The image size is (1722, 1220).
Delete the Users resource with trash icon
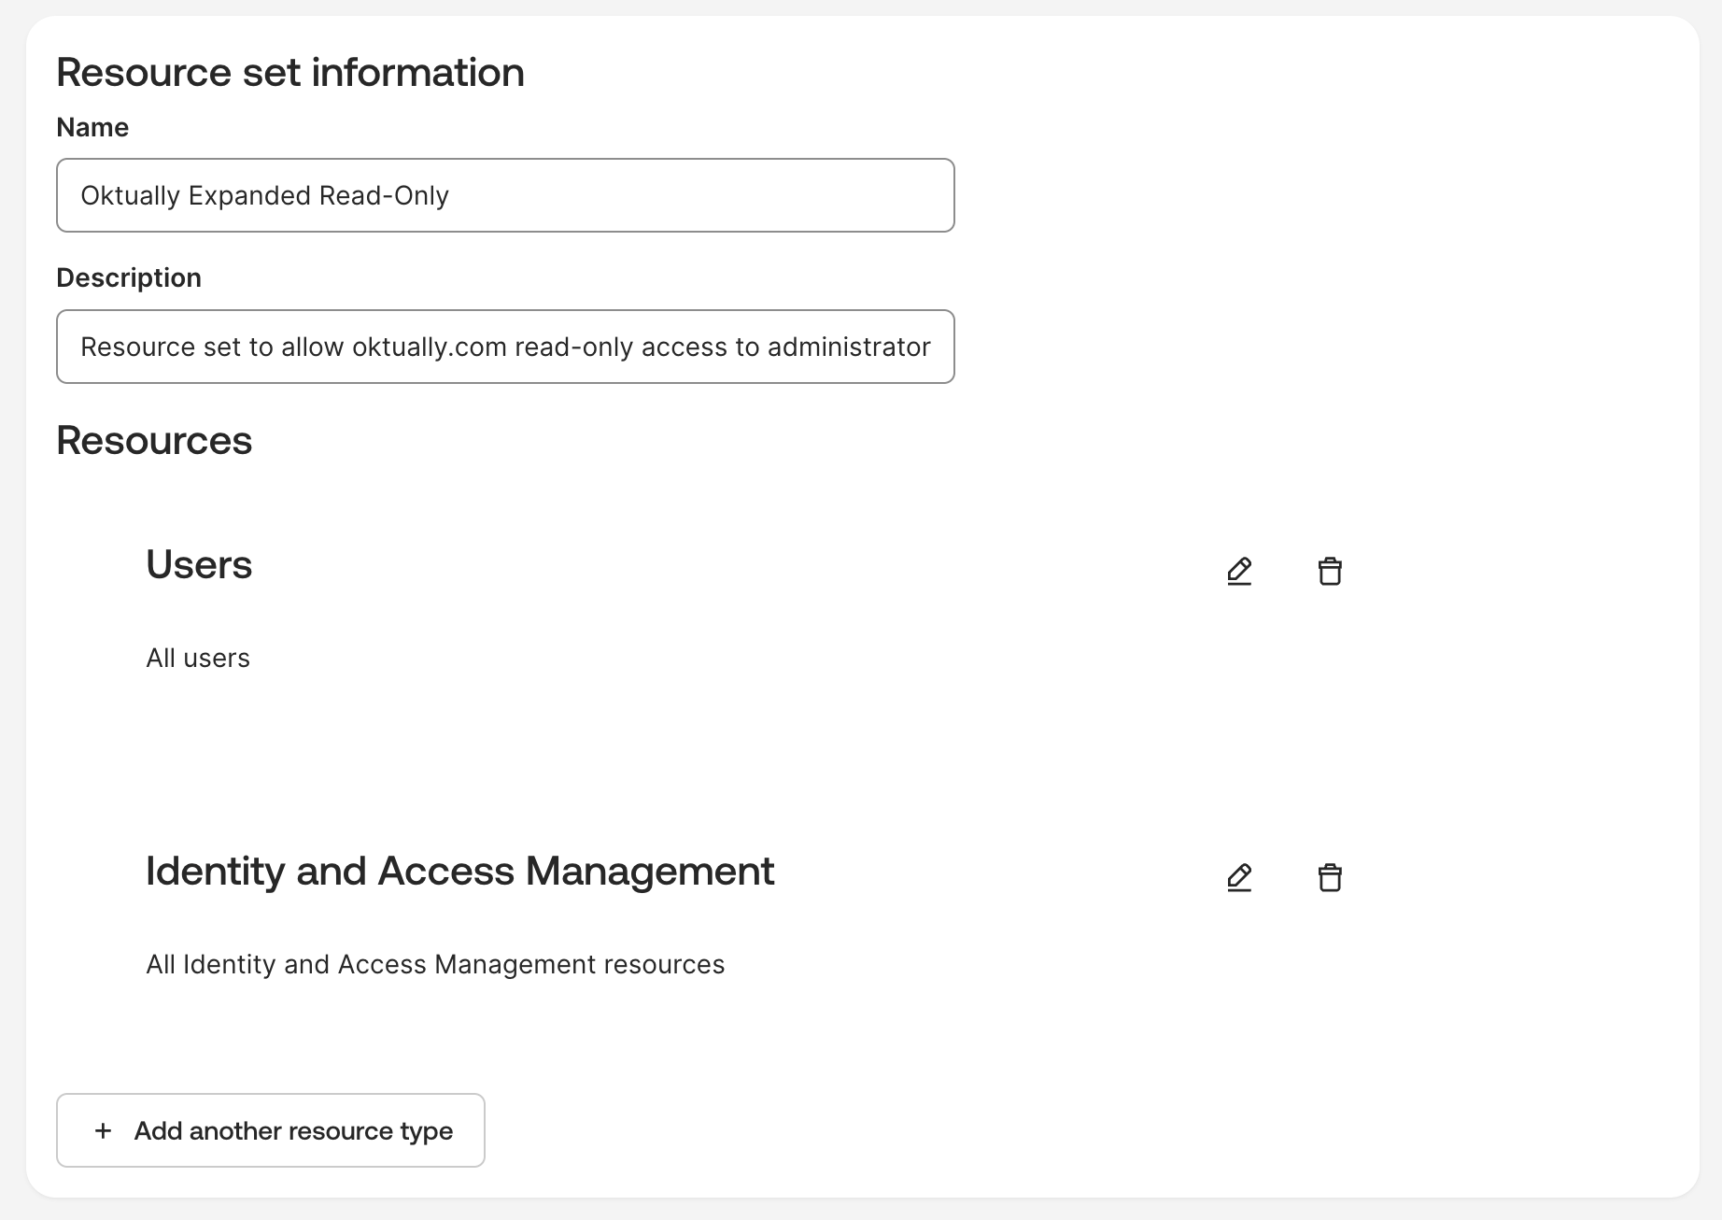(1330, 571)
